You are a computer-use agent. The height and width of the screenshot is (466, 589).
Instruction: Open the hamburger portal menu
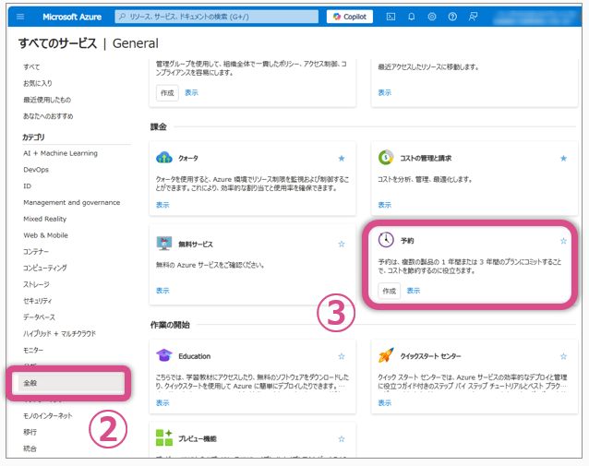[x=20, y=17]
